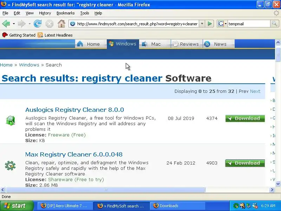
Task: Click the horizontal scrollbar left arrow
Action: click(3, 190)
